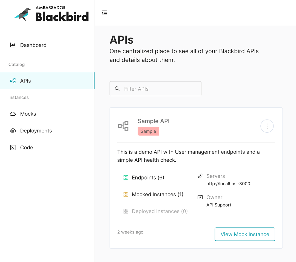Viewport: 296px width, 262px height.
Task: Click the pink Sample badge
Action: 148,131
